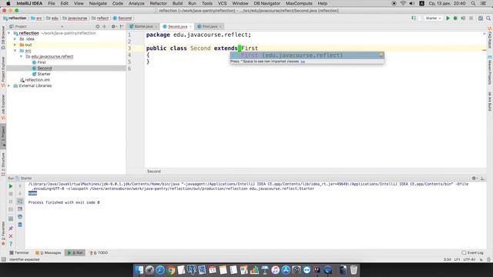This screenshot has height=277, width=493.
Task: Click the Stop icon in the Run panel
Action: 10,194
